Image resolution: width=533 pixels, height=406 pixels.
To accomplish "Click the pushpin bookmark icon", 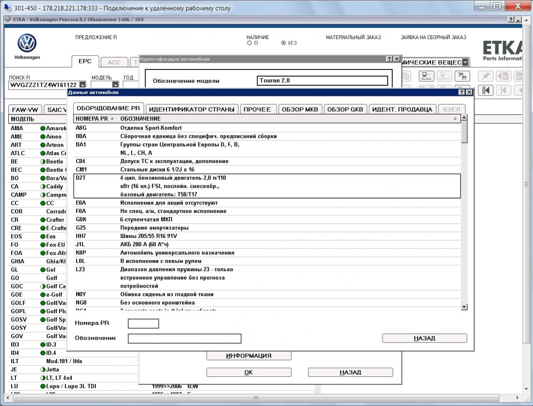I will click(486, 76).
